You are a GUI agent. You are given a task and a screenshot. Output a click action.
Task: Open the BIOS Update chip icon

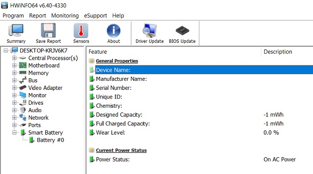point(182,30)
